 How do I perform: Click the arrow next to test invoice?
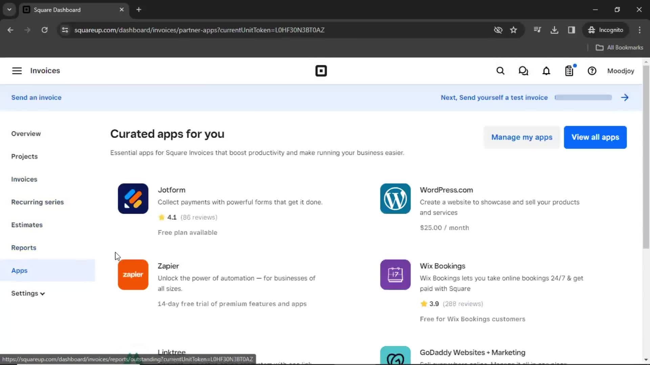point(625,98)
